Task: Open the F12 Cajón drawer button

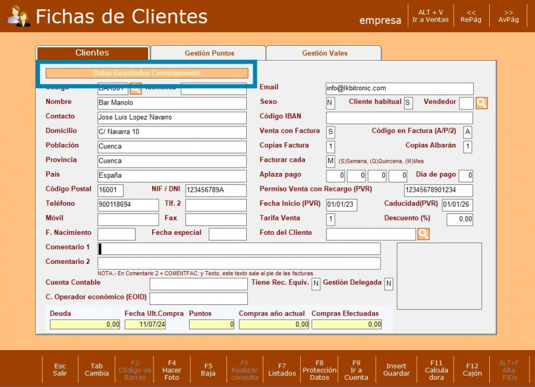Action: pos(473,370)
